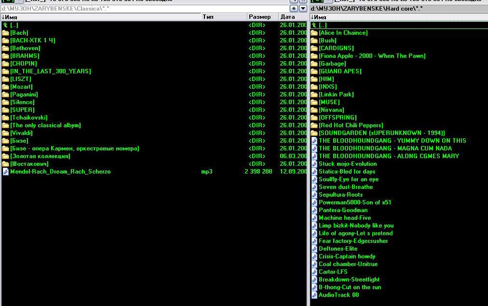Select the LISZT folder icon

tap(5, 79)
